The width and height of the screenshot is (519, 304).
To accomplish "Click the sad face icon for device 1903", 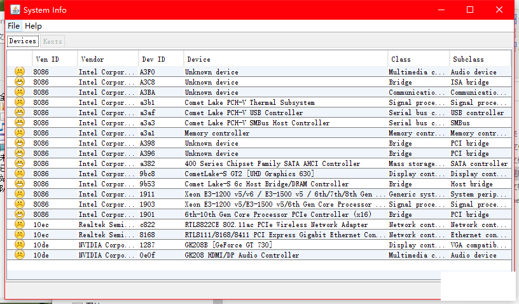I will 20,204.
